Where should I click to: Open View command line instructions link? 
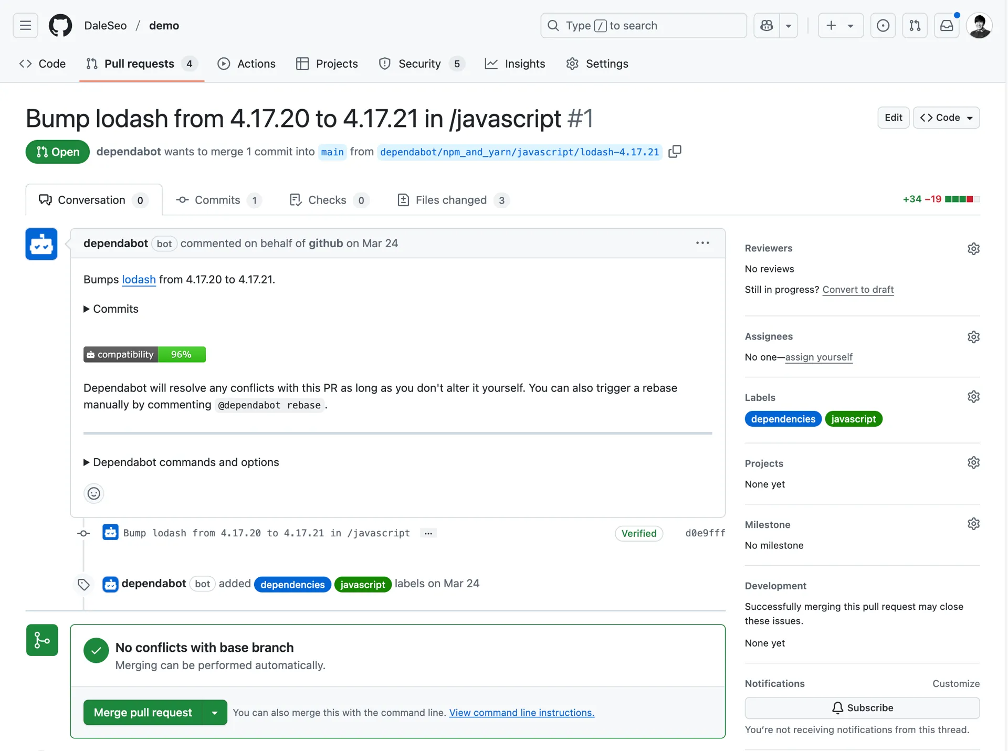[521, 713]
